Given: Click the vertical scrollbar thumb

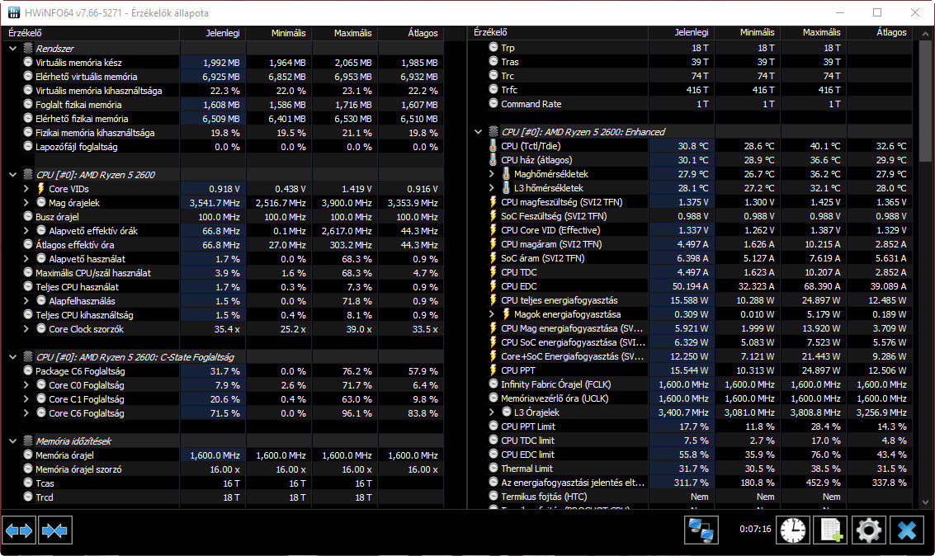Looking at the screenshot, I should (925, 101).
